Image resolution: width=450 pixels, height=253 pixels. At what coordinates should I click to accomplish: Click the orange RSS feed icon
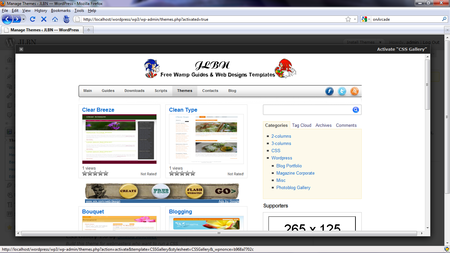[x=354, y=91]
